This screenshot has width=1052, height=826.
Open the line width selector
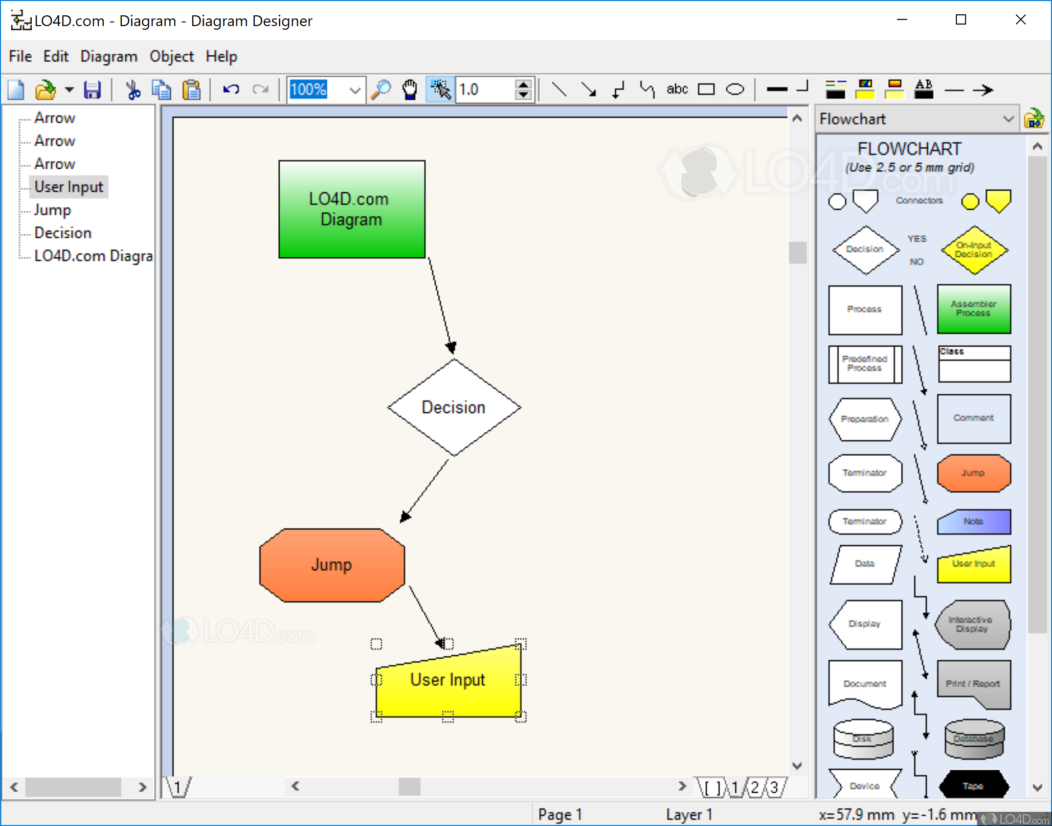777,90
